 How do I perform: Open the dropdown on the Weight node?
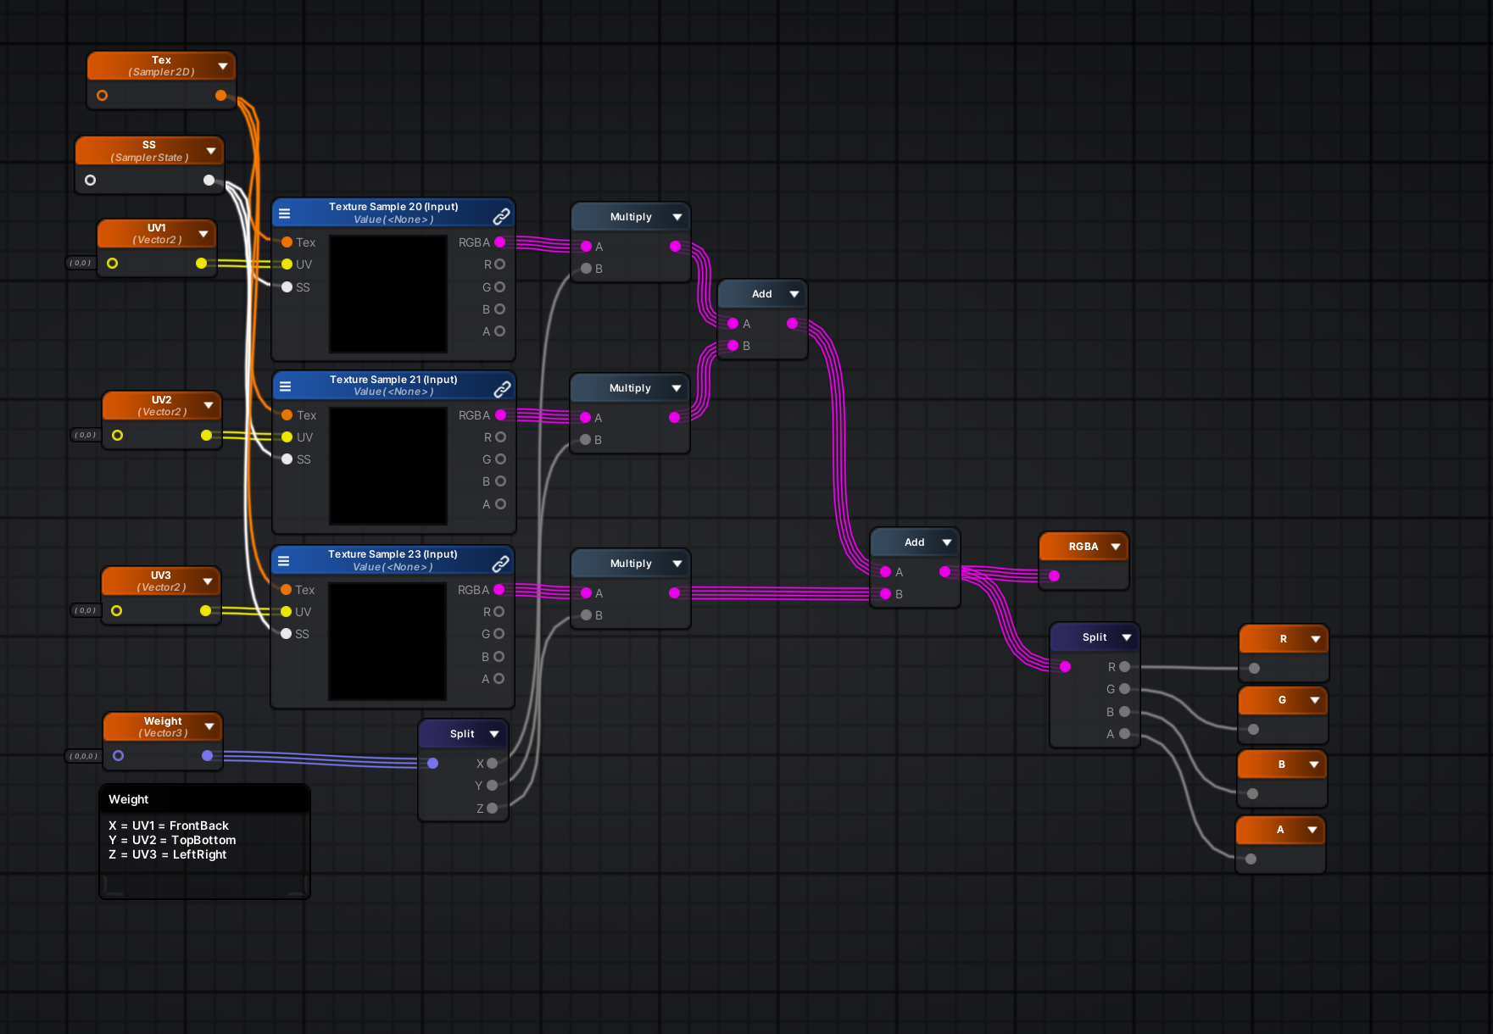pyautogui.click(x=210, y=725)
